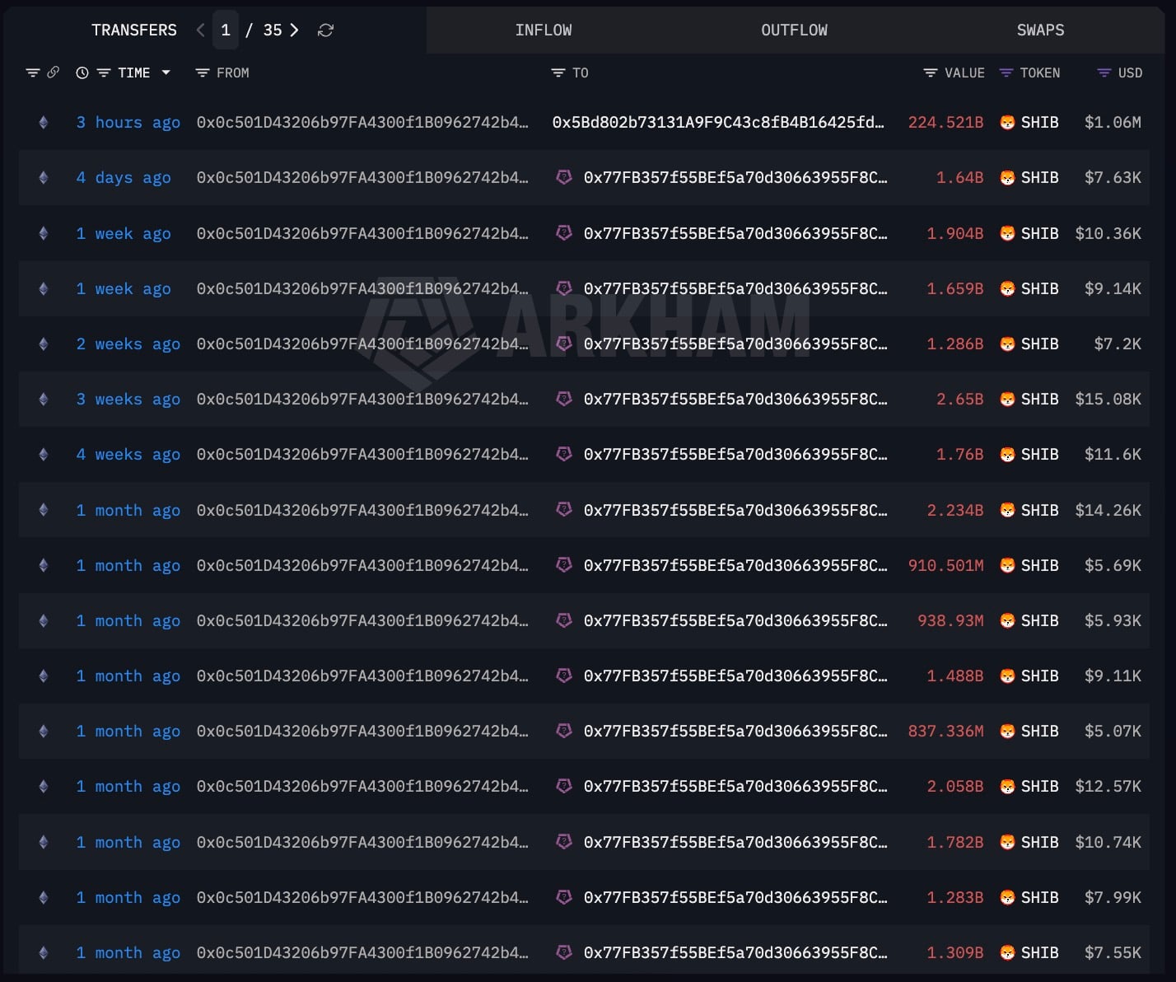
Task: Click the $12.57K USD amount
Action: coord(1108,787)
